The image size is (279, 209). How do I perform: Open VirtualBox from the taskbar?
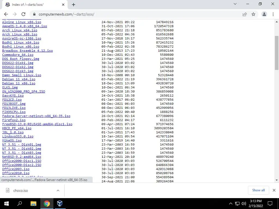pyautogui.click(x=60, y=204)
